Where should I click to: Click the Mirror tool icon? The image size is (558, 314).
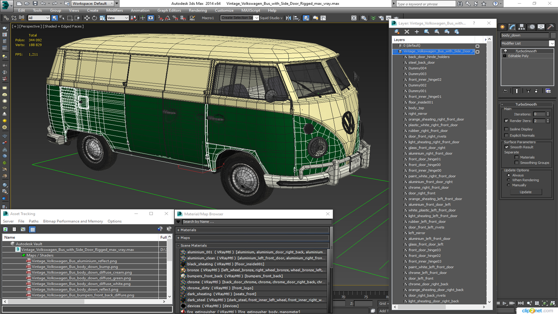tap(288, 18)
